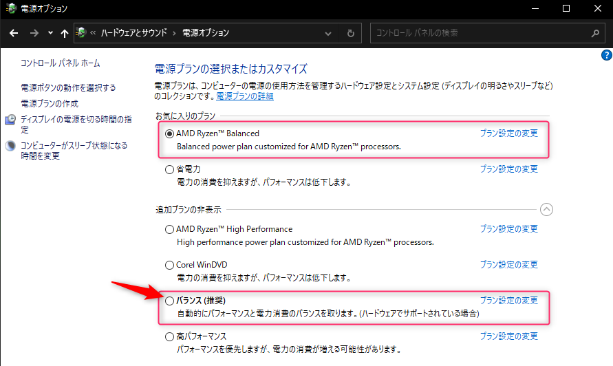
Task: Go forward using the forward arrow
Action: [34, 33]
